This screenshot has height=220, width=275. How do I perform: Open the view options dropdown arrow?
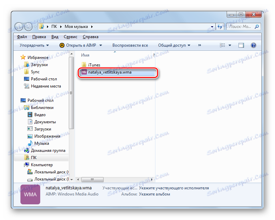tap(229, 45)
